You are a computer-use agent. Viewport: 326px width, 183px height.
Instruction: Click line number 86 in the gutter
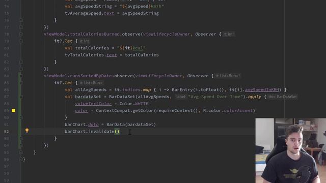point(7,90)
